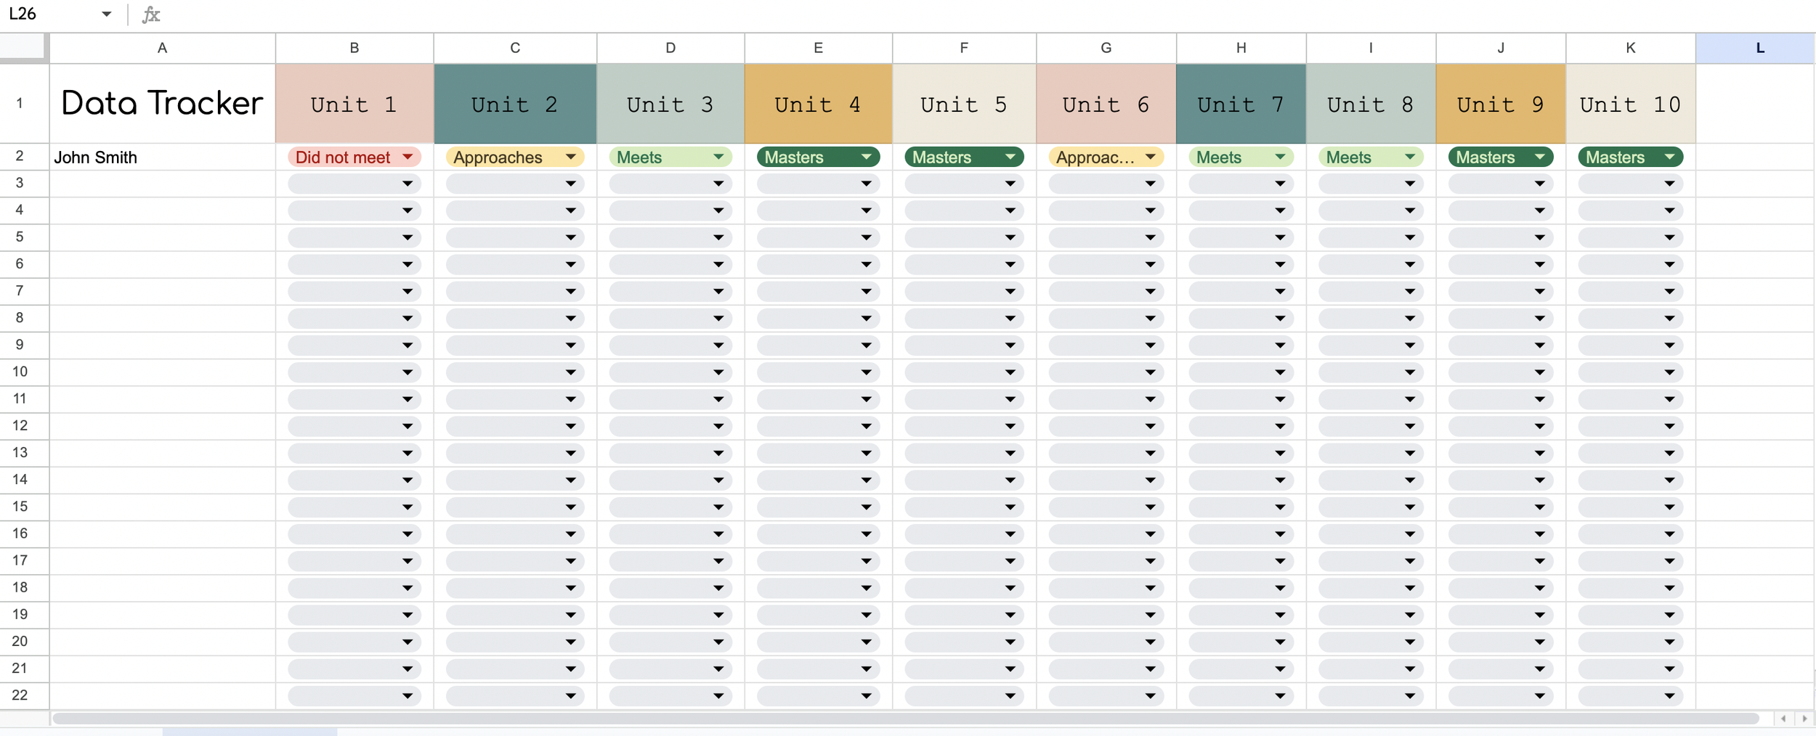Select the Unit 9 header cell
This screenshot has width=1816, height=736.
1501,104
